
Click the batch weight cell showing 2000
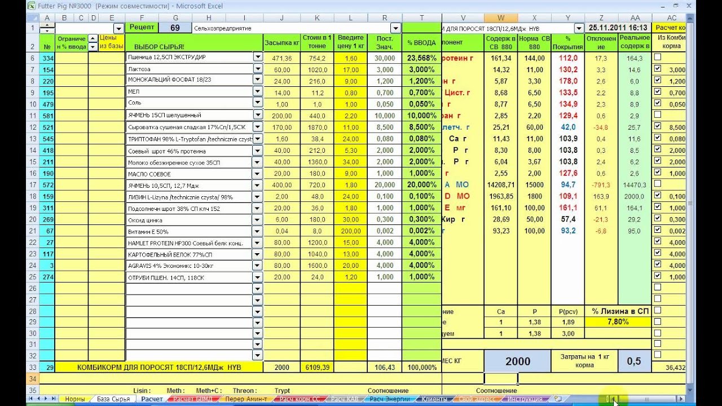click(x=517, y=361)
